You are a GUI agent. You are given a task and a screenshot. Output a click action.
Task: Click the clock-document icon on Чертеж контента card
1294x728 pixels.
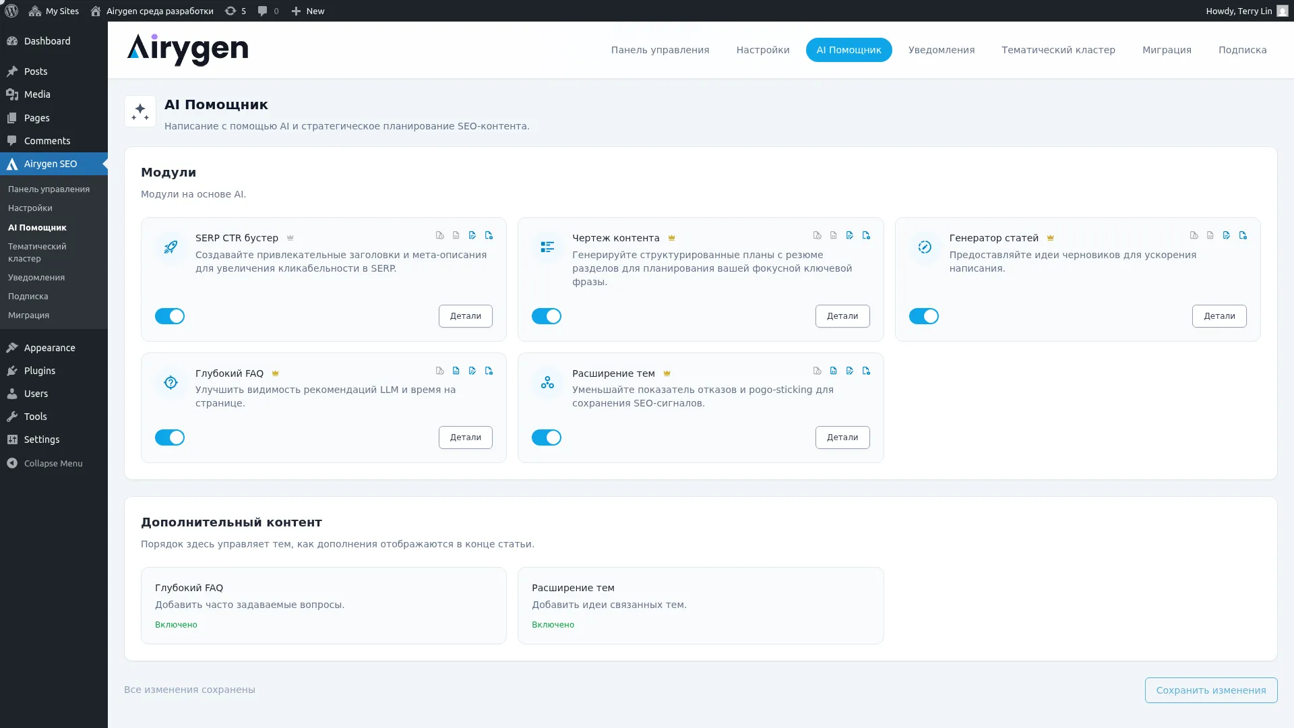(x=817, y=235)
